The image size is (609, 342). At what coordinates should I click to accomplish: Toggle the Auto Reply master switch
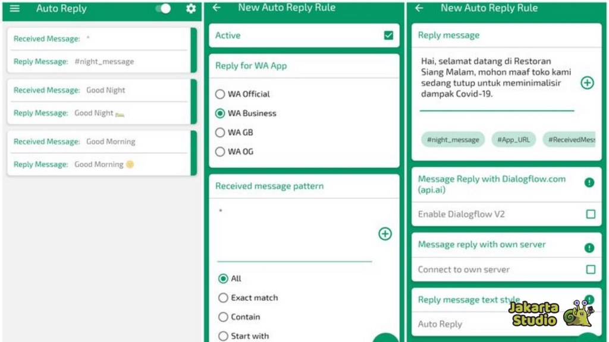(x=163, y=8)
